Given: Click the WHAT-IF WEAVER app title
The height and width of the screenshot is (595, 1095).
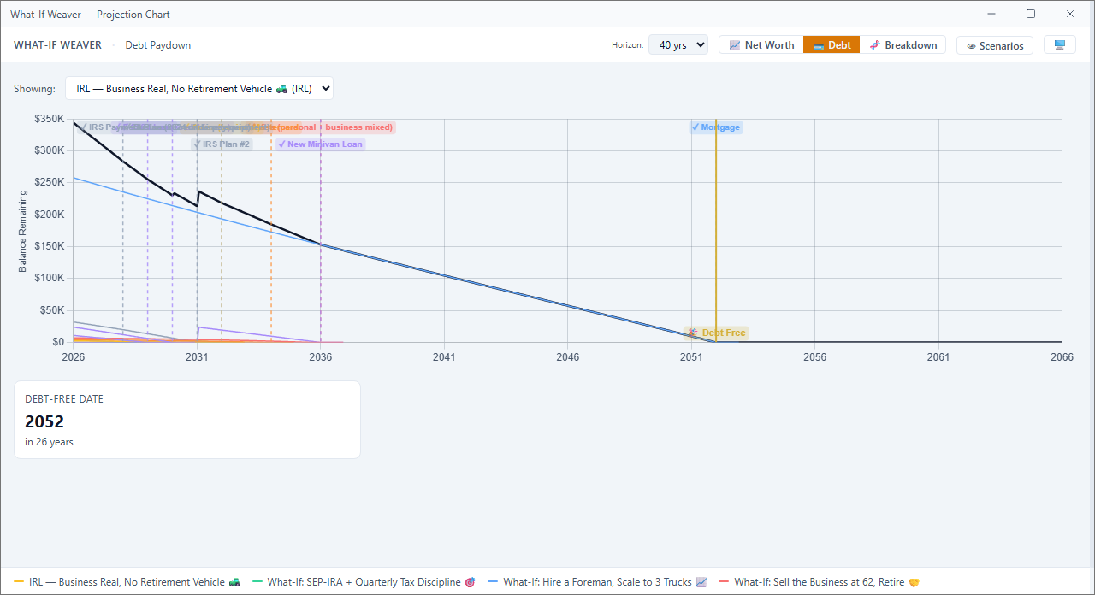Looking at the screenshot, I should tap(57, 45).
